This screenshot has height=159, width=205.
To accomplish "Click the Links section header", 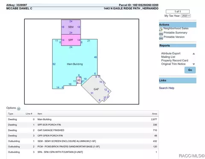I will 178,81.
